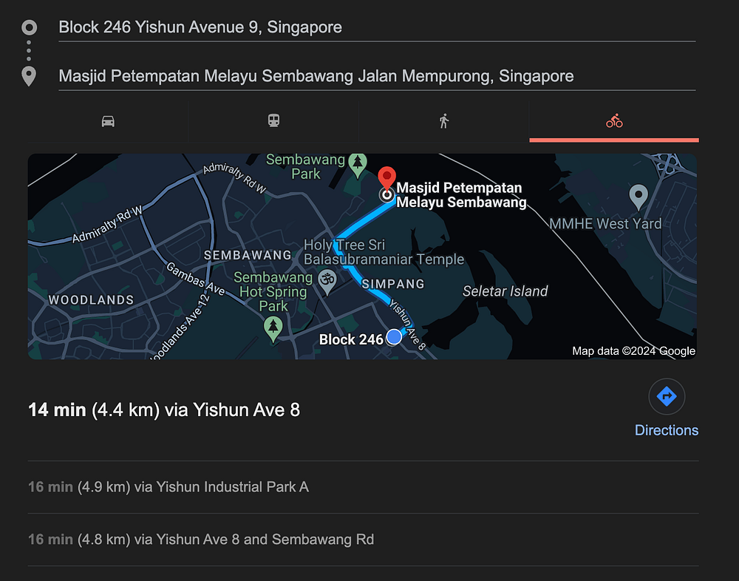Screen dimensions: 739x581
Task: Select the public transit train icon
Action: 274,120
